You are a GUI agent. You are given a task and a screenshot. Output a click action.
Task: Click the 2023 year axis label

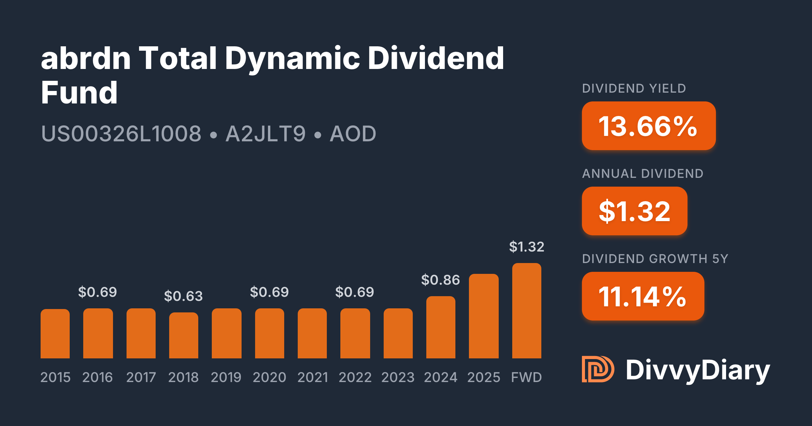398,377
